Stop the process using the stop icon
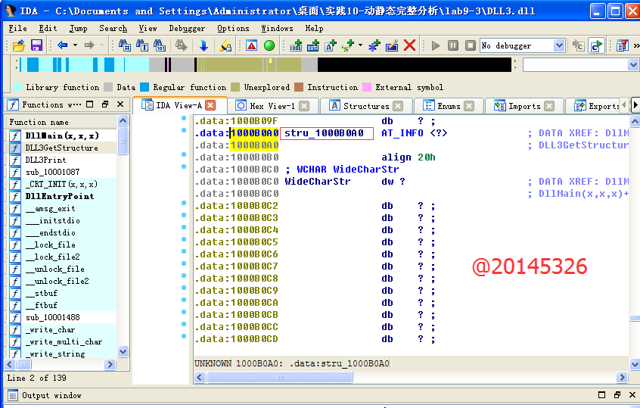 coord(471,46)
